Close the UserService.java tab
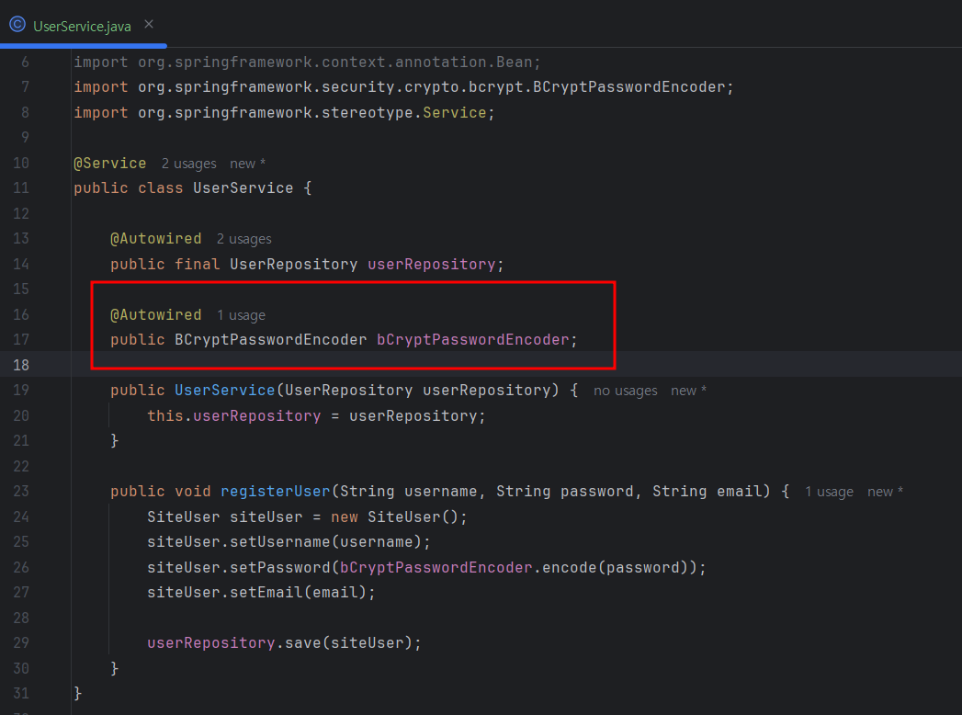Image resolution: width=962 pixels, height=715 pixels. tap(149, 25)
